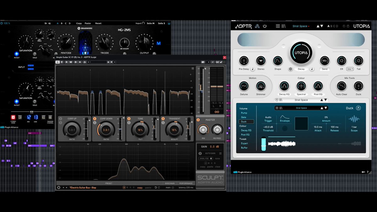Click the Scope waveform icon in Duck panel
The width and height of the screenshot is (377, 212).
coord(354,119)
